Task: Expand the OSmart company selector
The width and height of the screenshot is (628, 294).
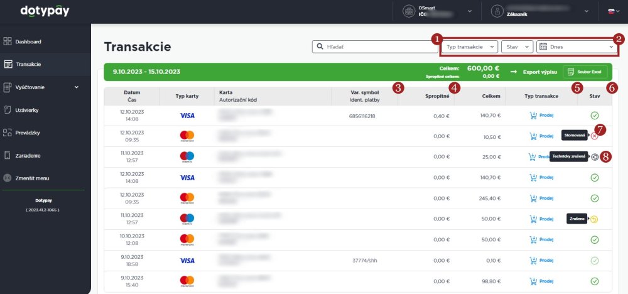Action: coord(469,11)
